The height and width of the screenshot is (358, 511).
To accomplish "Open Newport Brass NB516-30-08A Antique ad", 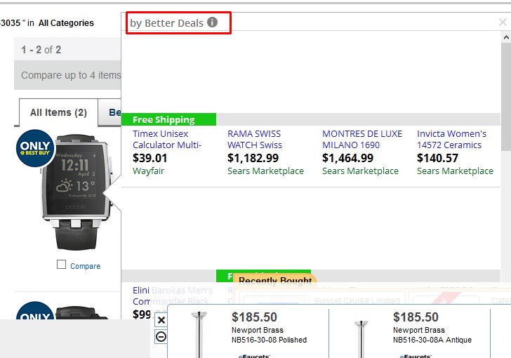I will (432, 330).
